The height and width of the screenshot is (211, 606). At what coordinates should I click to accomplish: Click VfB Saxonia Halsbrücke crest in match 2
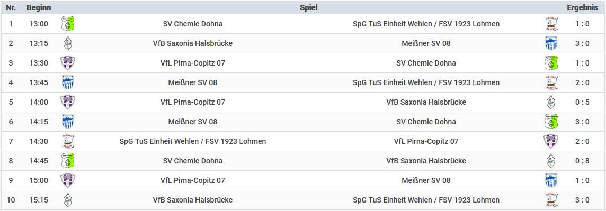68,43
